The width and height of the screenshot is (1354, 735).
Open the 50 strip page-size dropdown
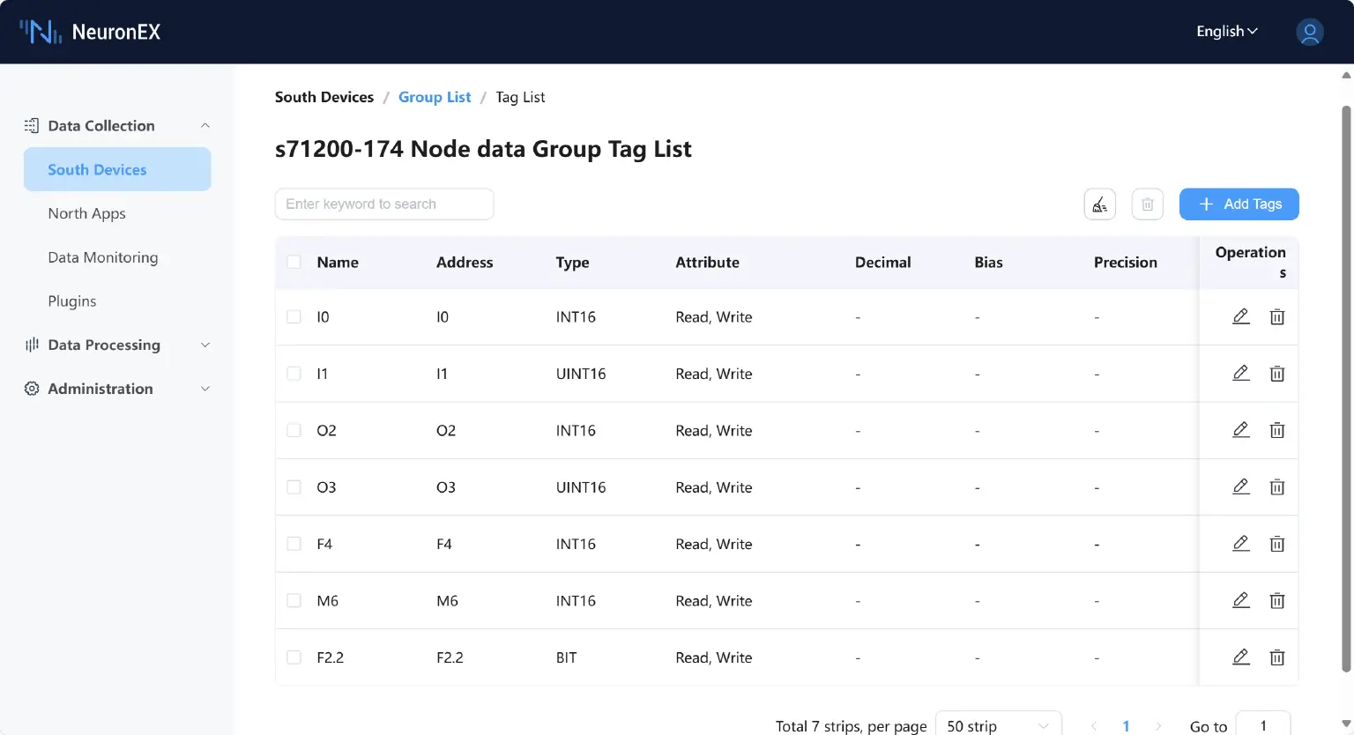click(998, 725)
